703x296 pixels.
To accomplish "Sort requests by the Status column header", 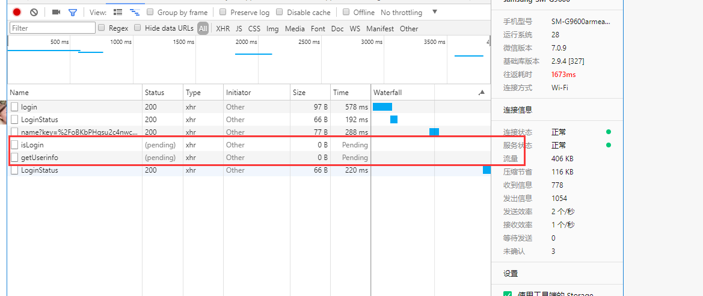I will point(155,93).
